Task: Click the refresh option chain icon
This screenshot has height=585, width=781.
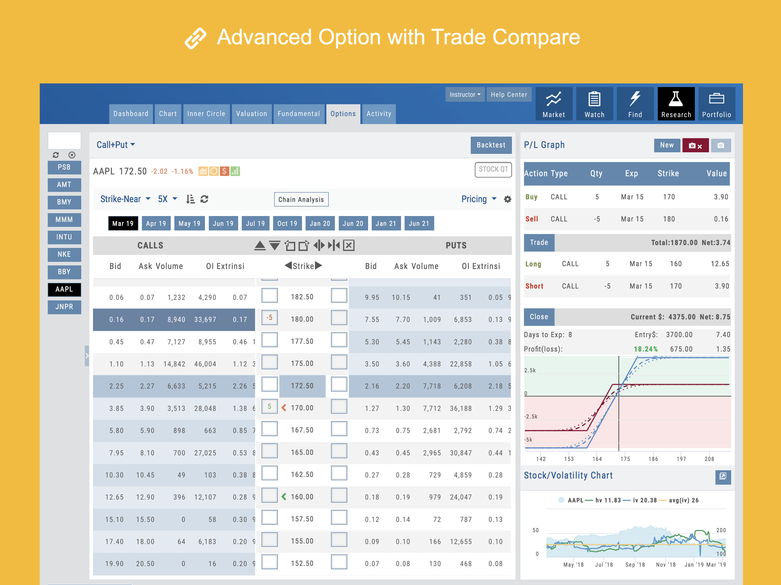Action: coord(204,199)
